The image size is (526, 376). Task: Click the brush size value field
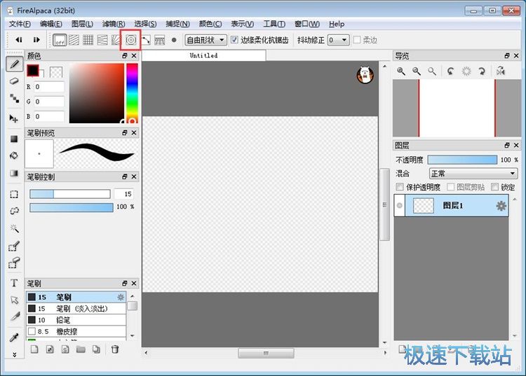[124, 194]
